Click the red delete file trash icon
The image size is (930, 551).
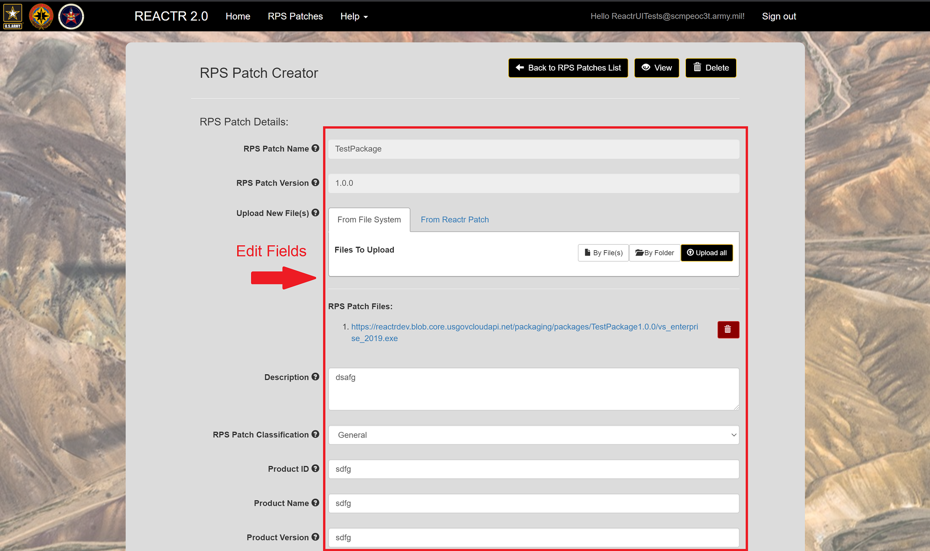[x=728, y=329]
